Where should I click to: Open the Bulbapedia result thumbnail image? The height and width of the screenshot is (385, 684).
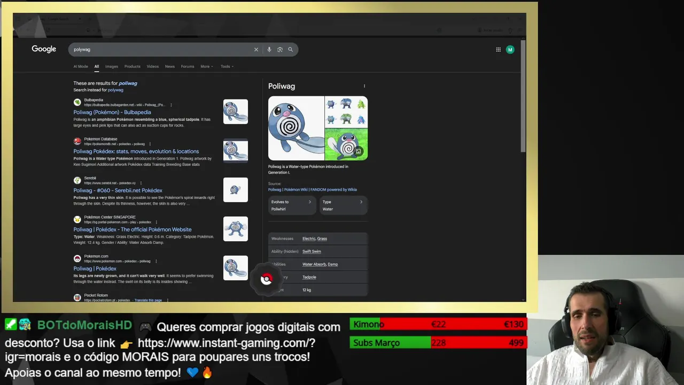[x=236, y=112]
